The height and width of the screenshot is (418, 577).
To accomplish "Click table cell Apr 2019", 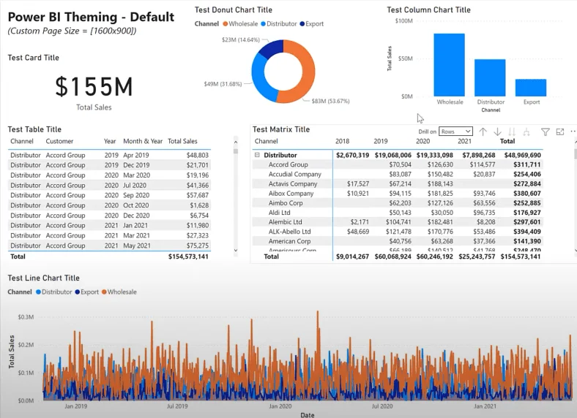I will point(135,155).
